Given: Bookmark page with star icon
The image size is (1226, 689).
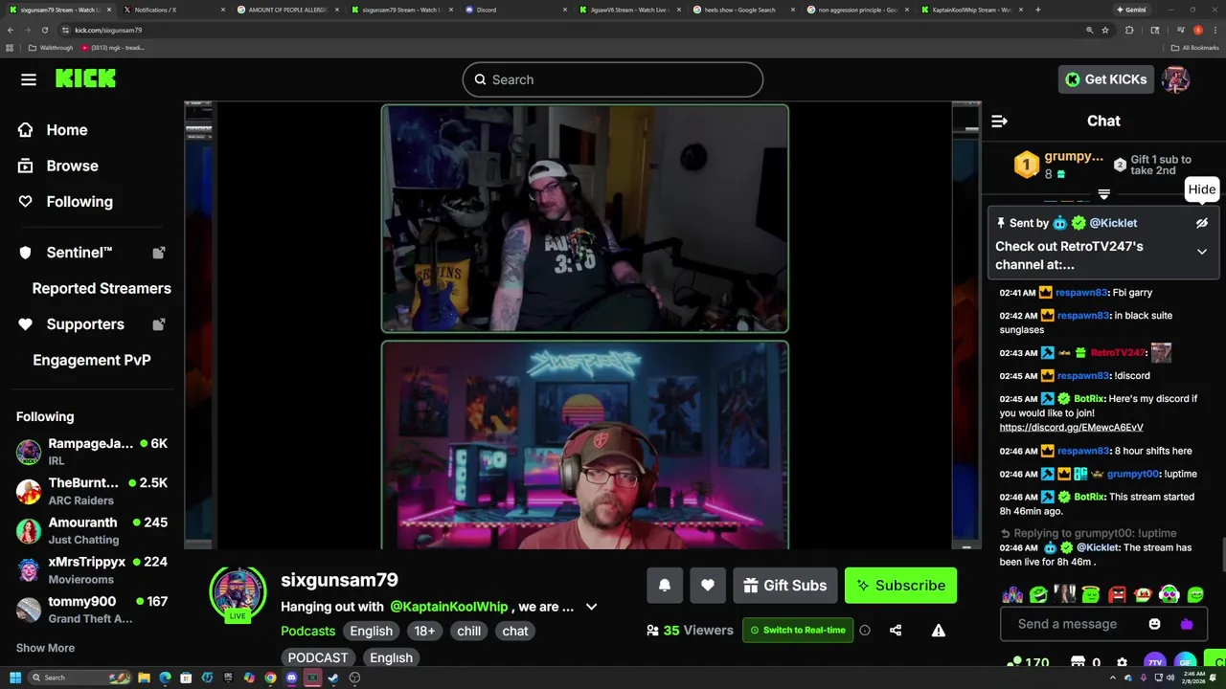Looking at the screenshot, I should [x=1105, y=30].
